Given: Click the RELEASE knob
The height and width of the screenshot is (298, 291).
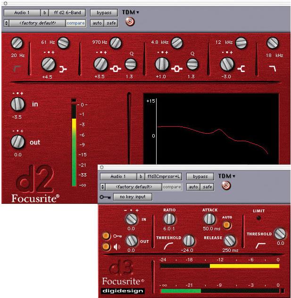Looking at the screenshot, I should (x=230, y=241).
